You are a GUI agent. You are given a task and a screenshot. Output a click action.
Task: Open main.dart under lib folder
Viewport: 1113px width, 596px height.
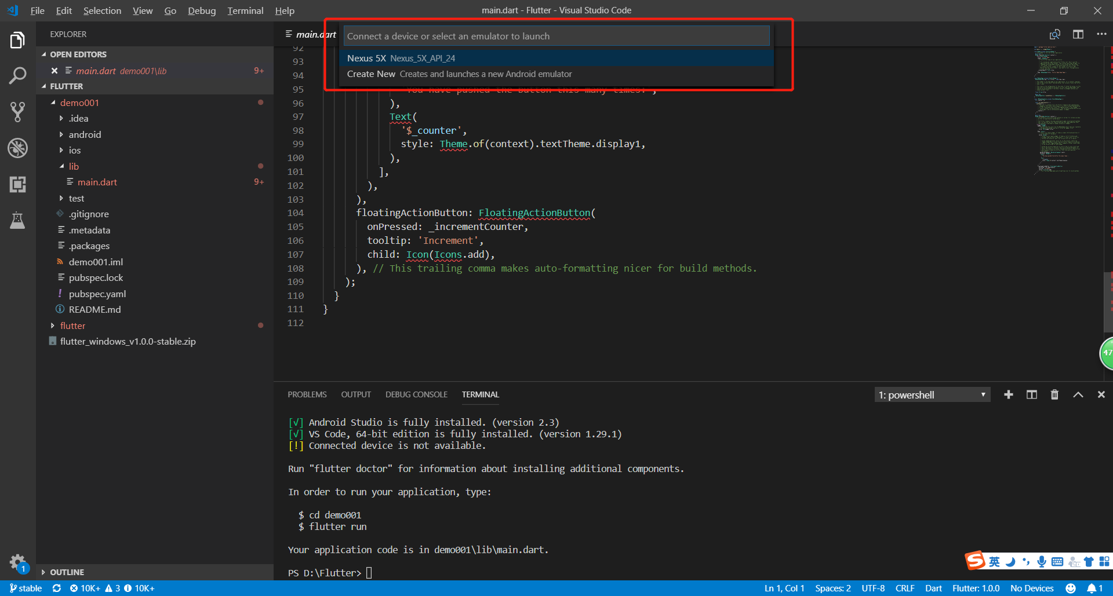97,182
